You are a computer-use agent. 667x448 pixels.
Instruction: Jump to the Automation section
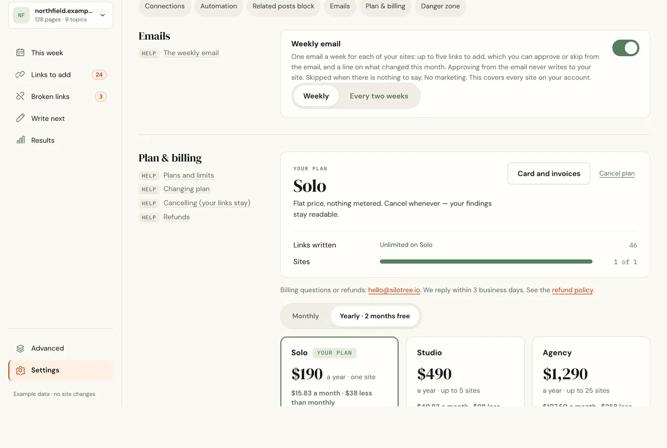coord(219,6)
